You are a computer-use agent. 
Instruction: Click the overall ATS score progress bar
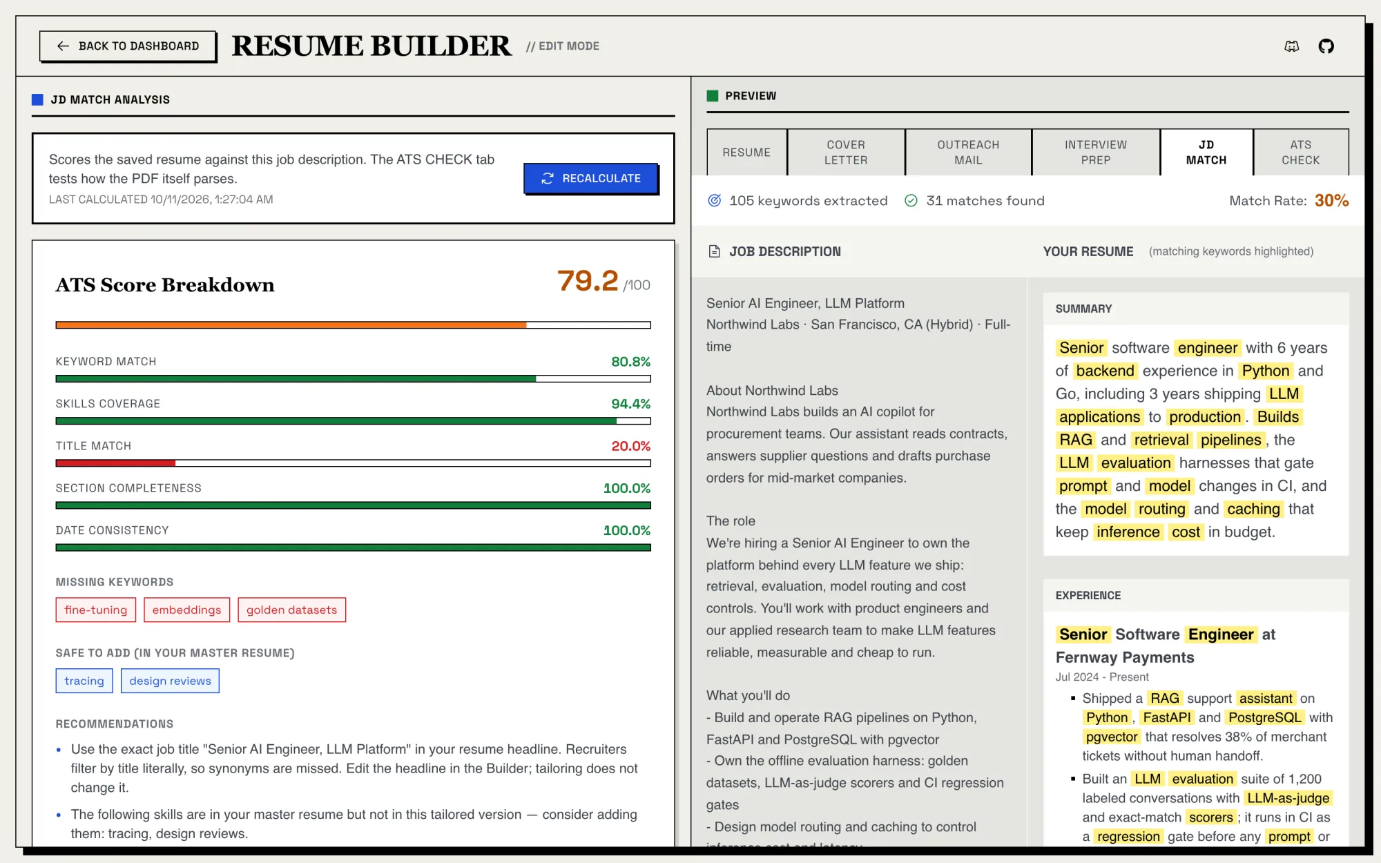(353, 324)
